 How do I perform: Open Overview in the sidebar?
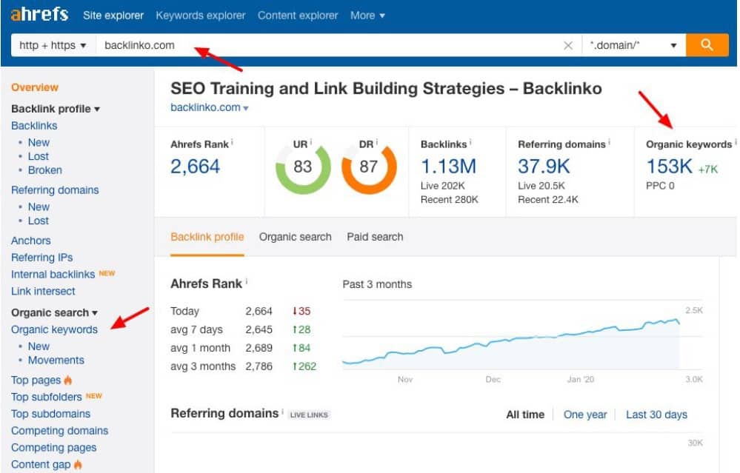pyautogui.click(x=35, y=87)
